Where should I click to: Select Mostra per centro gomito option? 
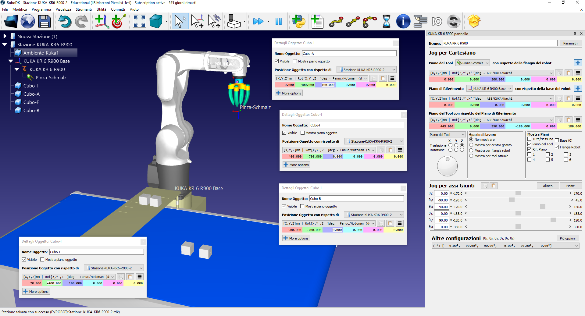pyautogui.click(x=471, y=145)
